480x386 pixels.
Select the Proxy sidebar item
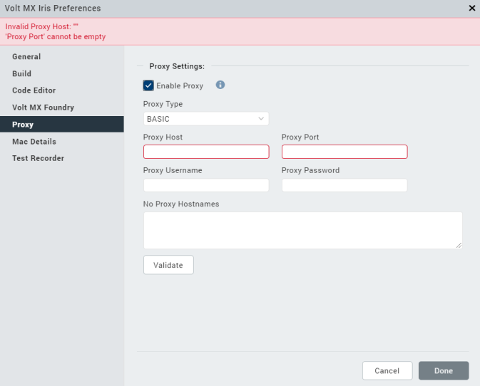click(23, 125)
